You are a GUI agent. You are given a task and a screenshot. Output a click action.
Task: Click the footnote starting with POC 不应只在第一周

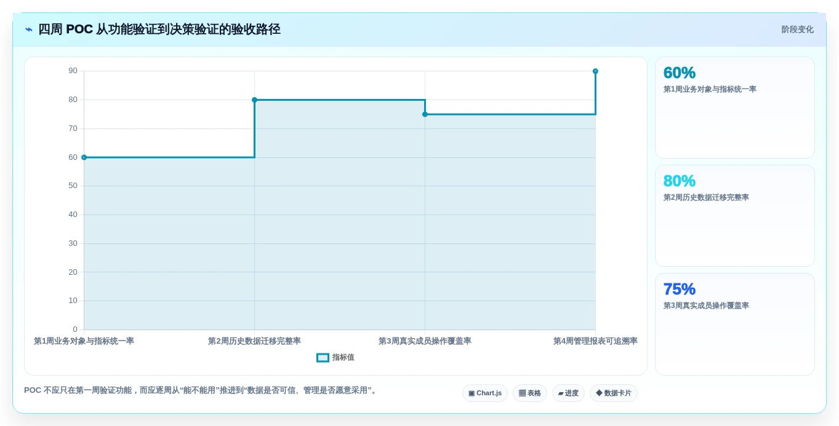point(200,390)
